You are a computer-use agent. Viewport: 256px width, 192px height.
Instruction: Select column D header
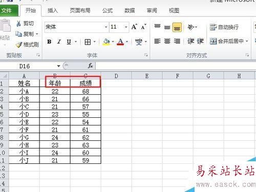[x=116, y=76]
